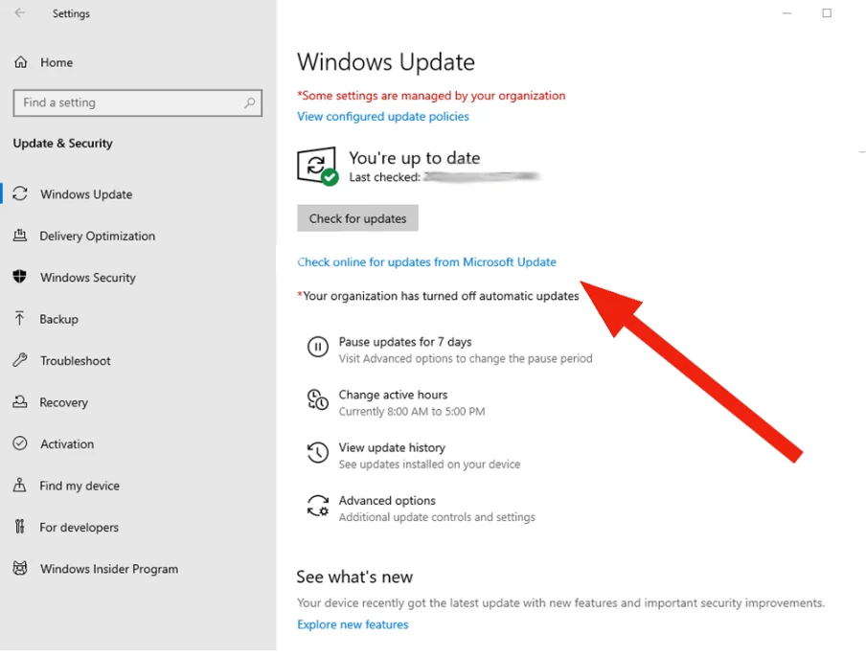Open Delivery Optimization settings page

97,236
